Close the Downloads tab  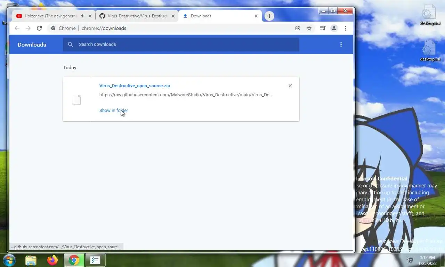pos(256,16)
